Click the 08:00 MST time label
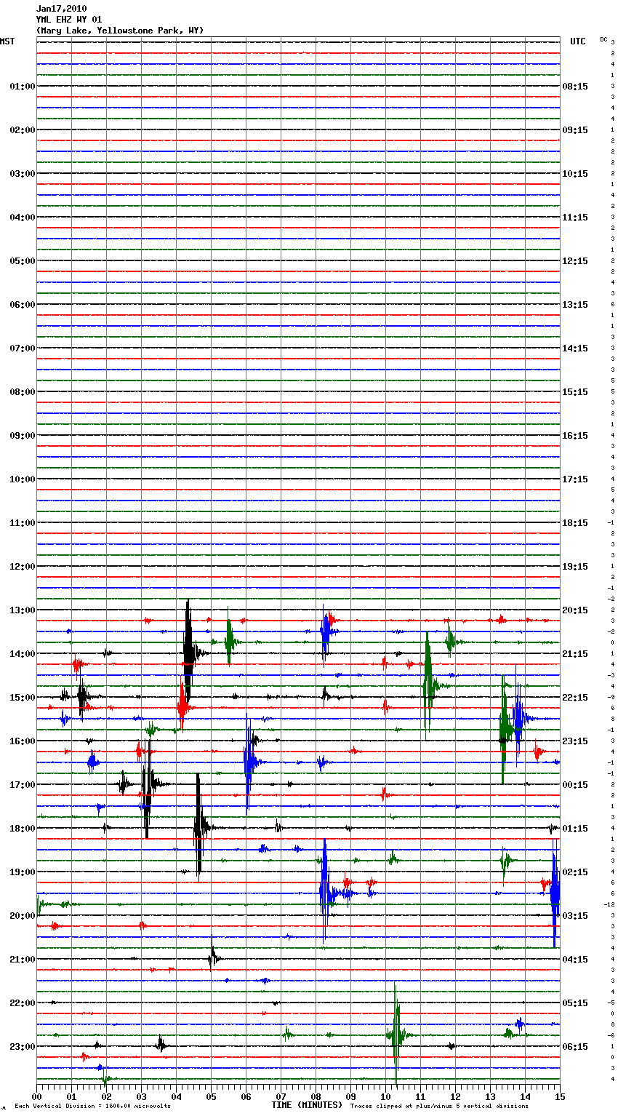The width and height of the screenshot is (618, 1116). (x=23, y=392)
